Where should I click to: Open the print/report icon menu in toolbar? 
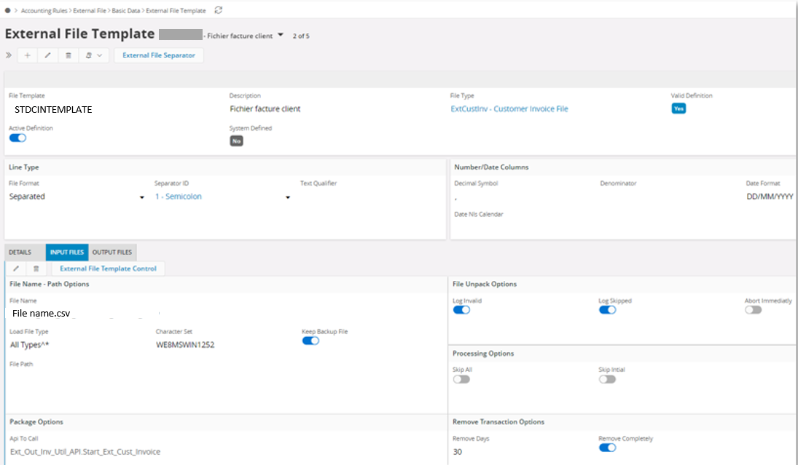[93, 55]
